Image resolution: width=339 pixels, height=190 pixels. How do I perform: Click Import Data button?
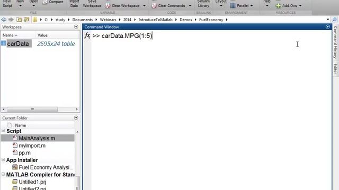[74, 4]
